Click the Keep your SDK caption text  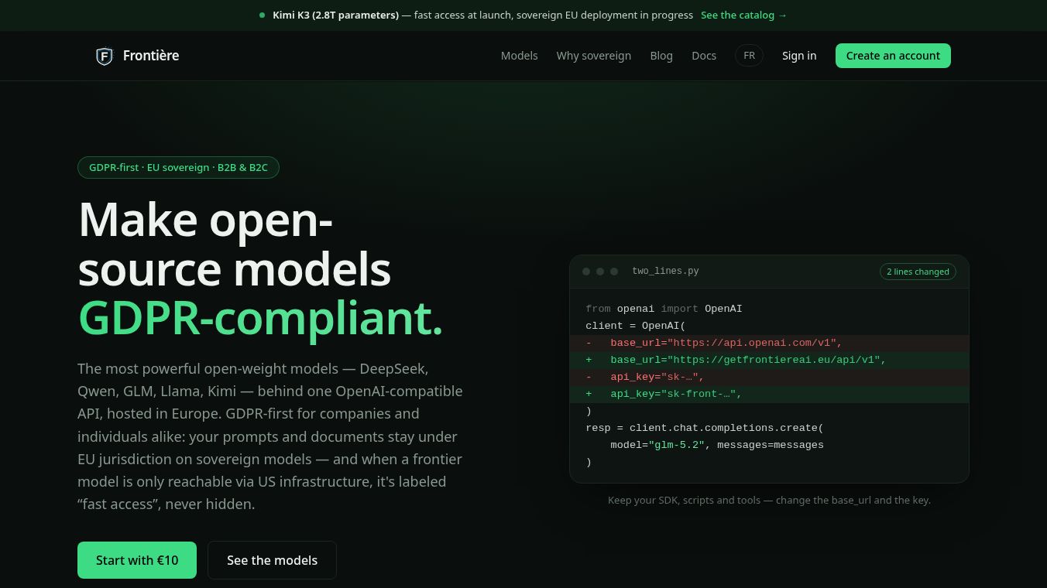[x=769, y=501]
